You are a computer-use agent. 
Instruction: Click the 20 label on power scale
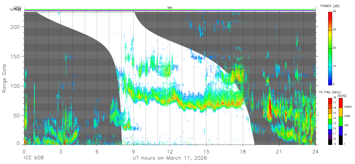[x=335, y=48]
